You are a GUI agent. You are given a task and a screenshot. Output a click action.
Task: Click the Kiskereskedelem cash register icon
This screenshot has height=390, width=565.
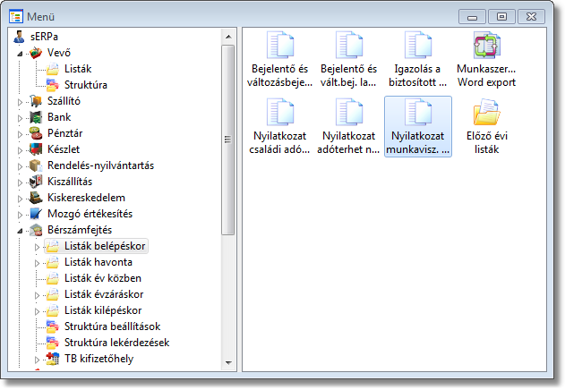[36, 198]
